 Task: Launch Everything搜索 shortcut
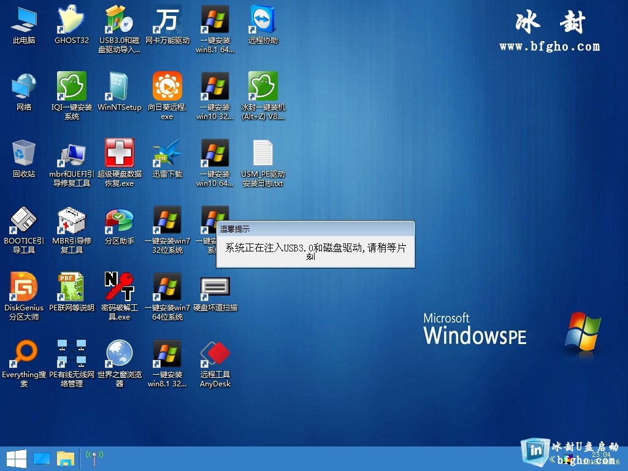(x=24, y=363)
